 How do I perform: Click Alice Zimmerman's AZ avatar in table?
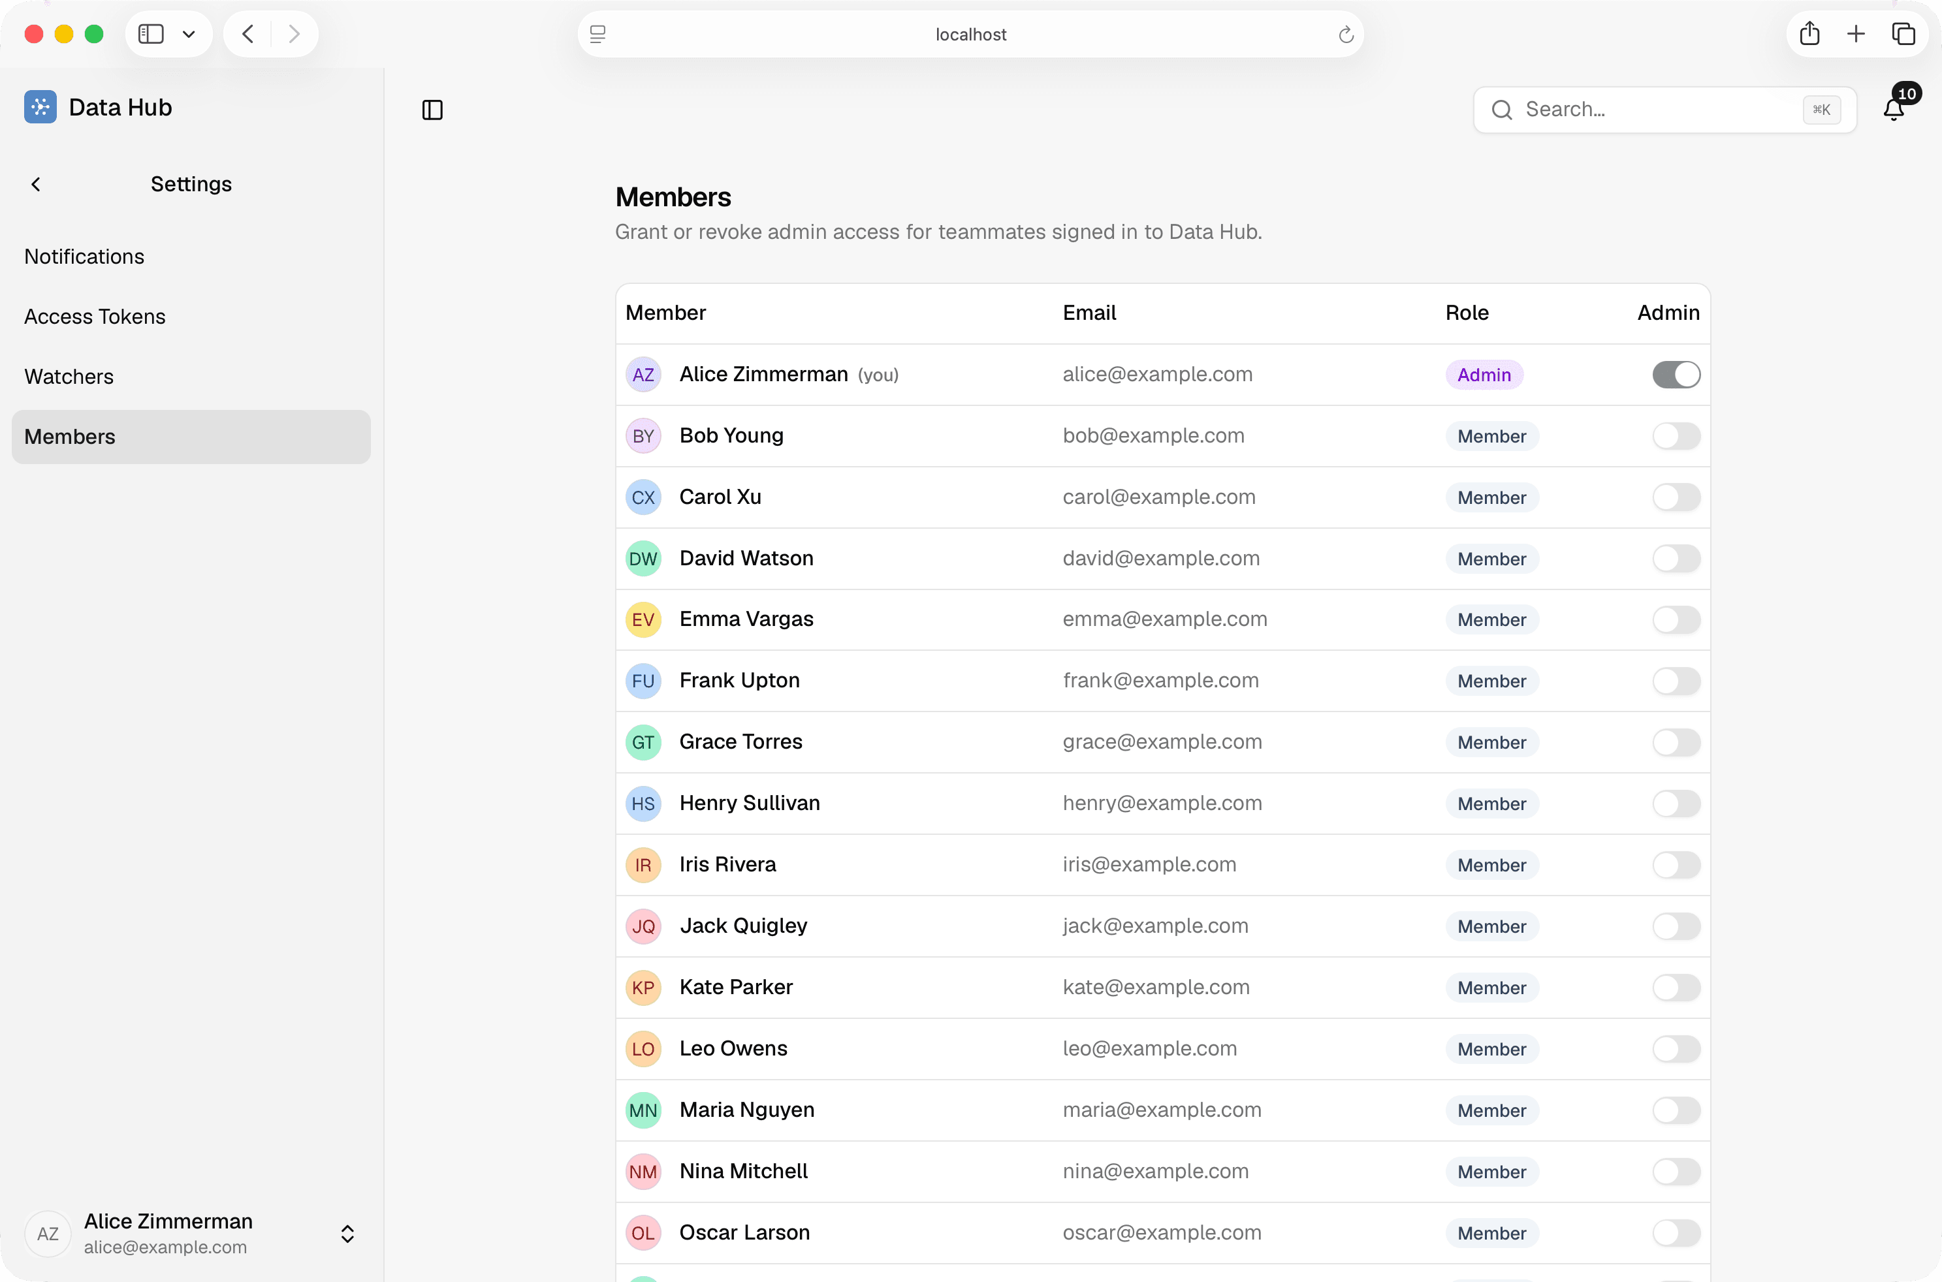coord(643,375)
